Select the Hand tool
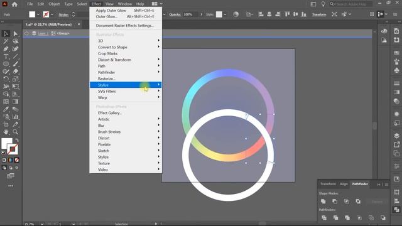Image resolution: width=402 pixels, height=226 pixels. click(6, 132)
